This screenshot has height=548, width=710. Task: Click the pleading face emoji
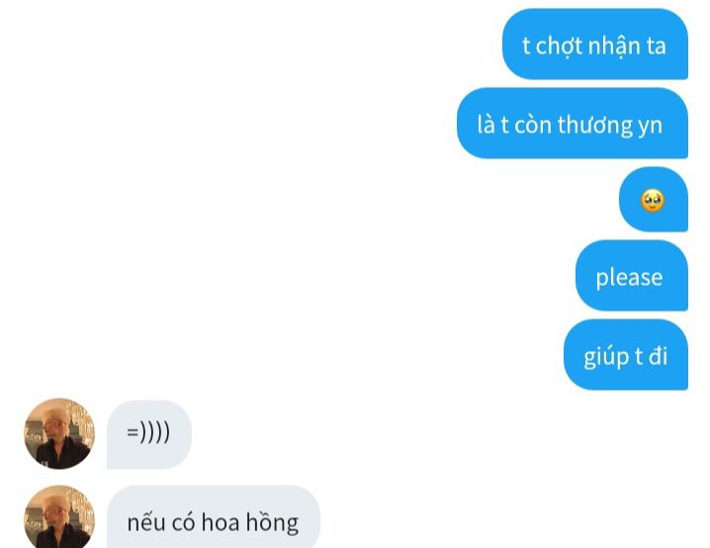click(653, 201)
